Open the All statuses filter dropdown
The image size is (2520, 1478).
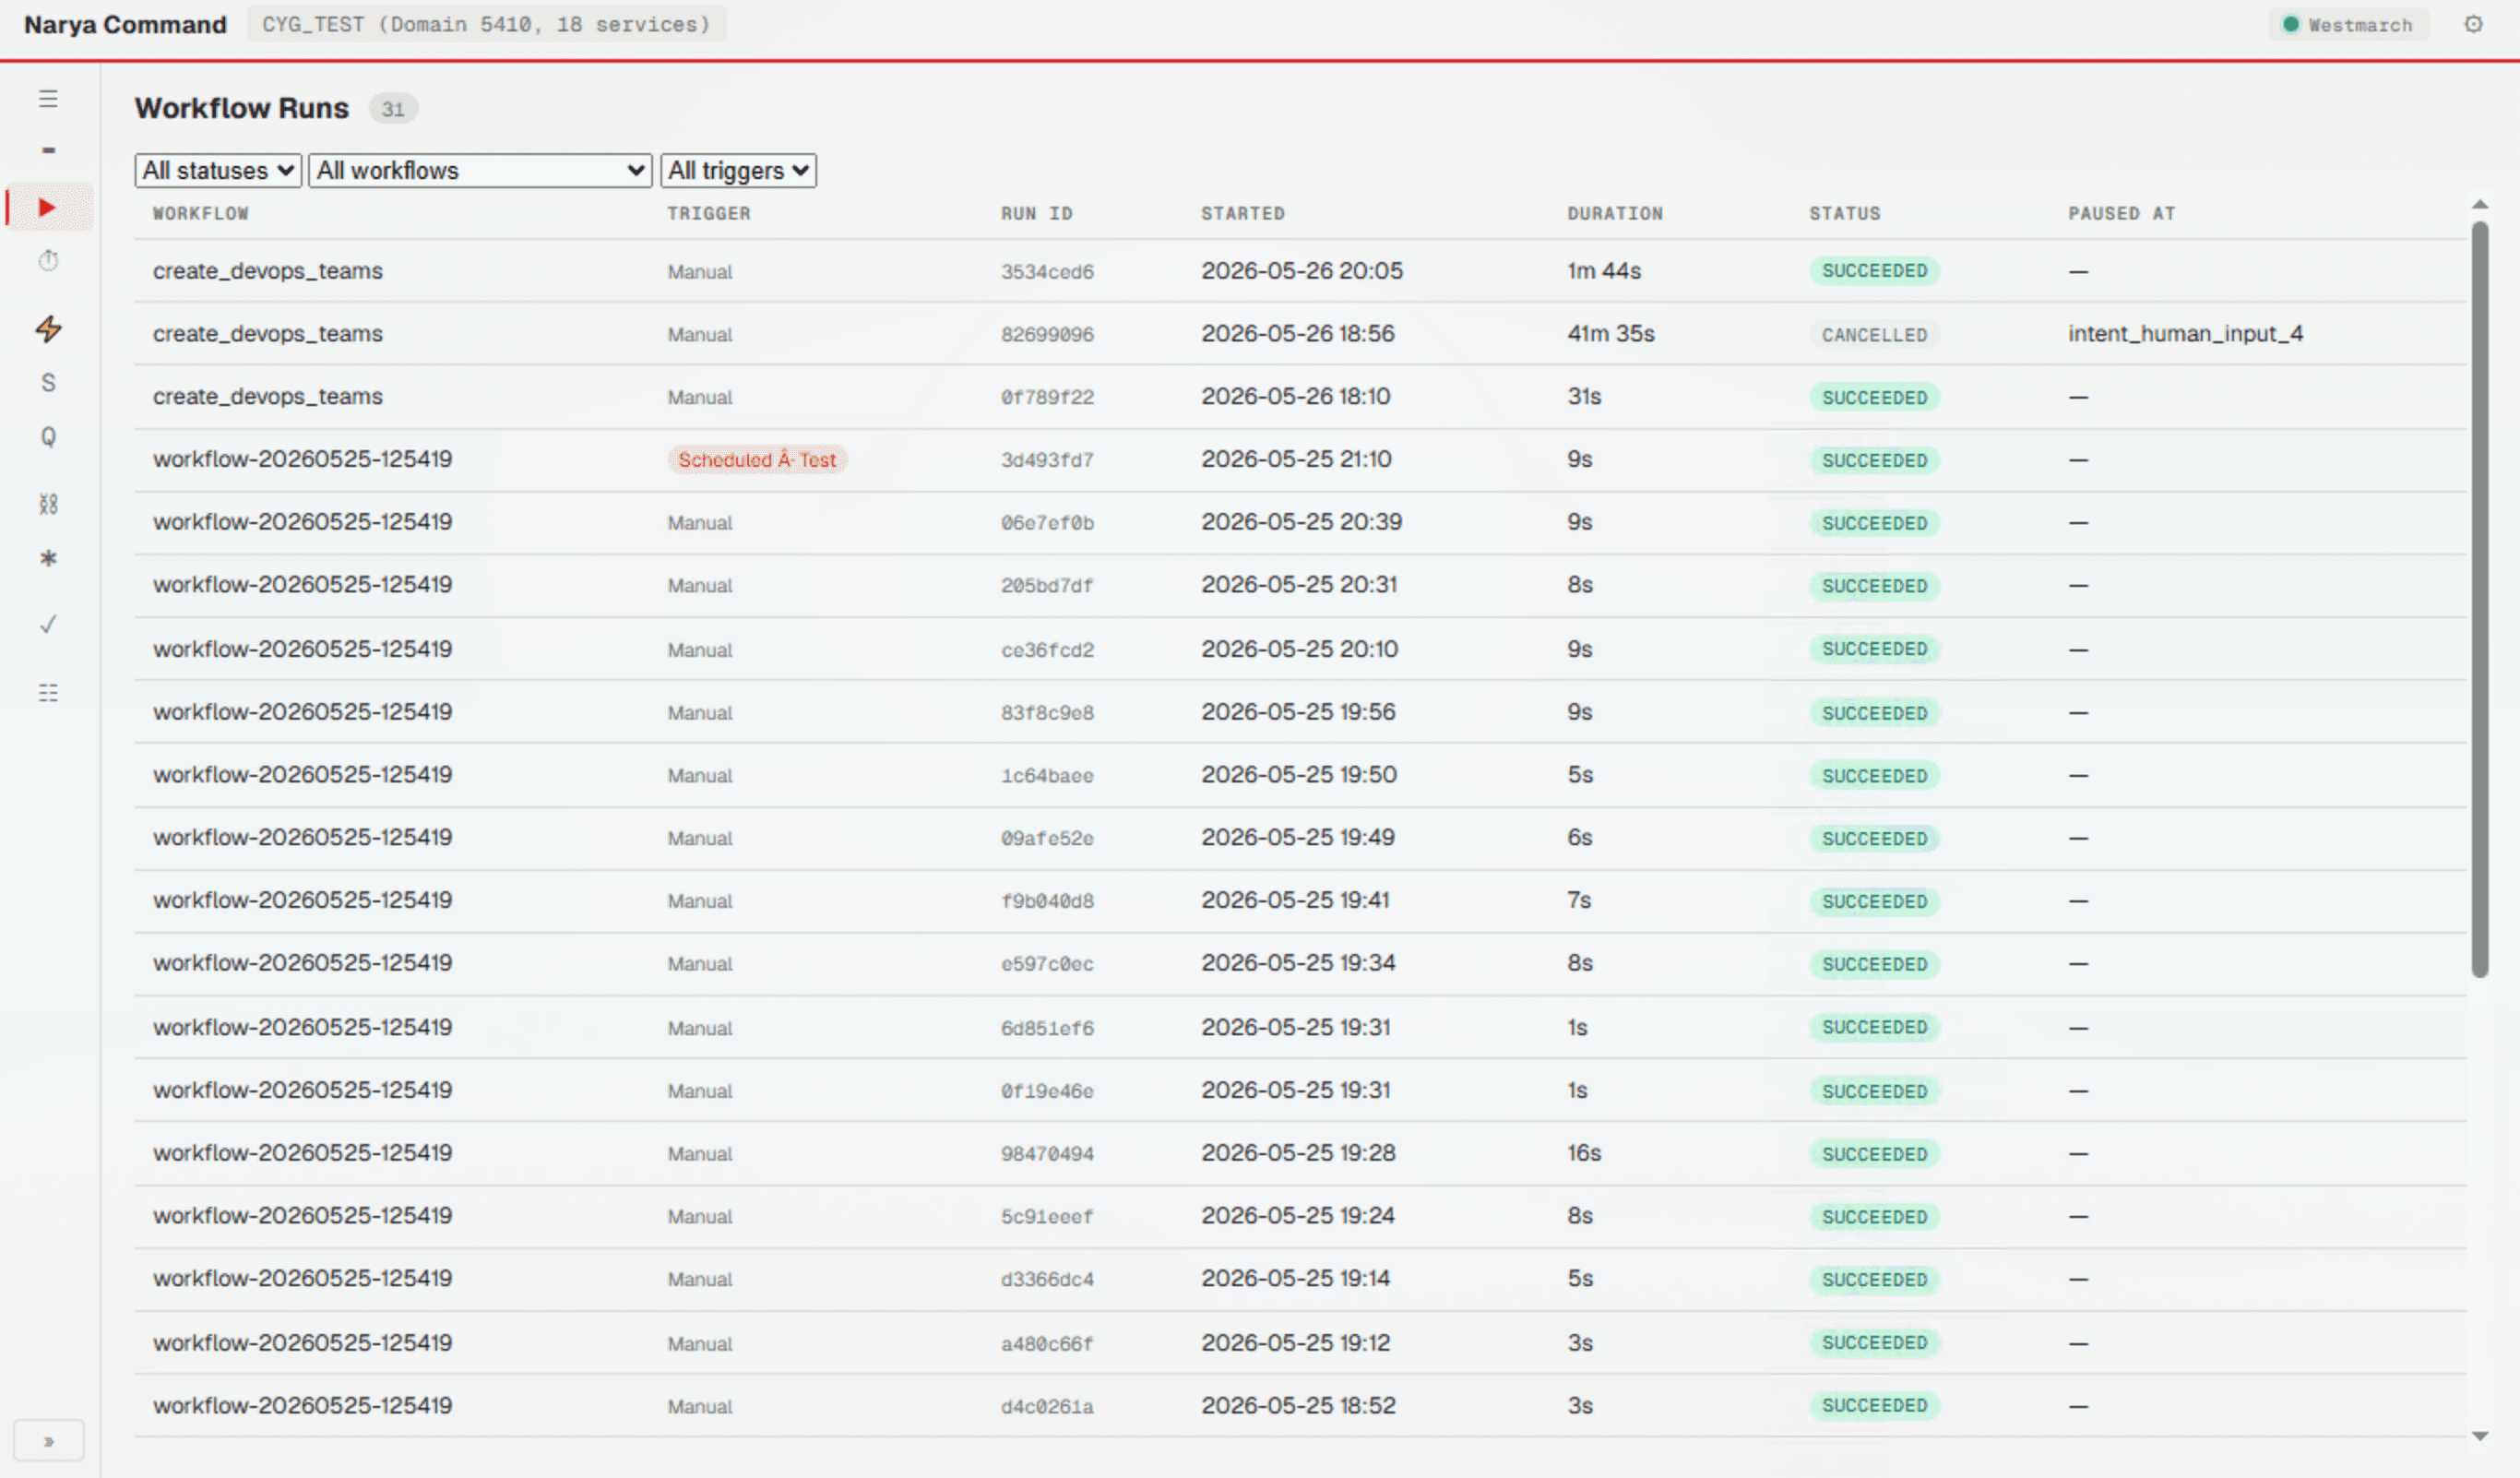218,170
